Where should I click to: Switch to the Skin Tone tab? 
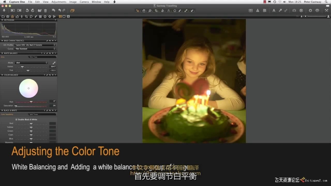pyautogui.click(x=42, y=57)
